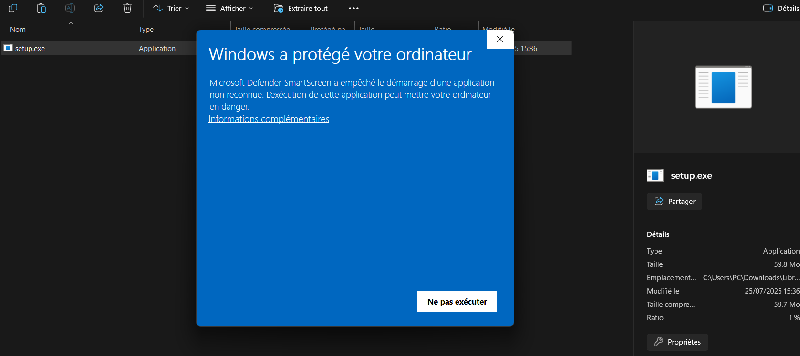Click Partager button in details pane

[x=675, y=201]
